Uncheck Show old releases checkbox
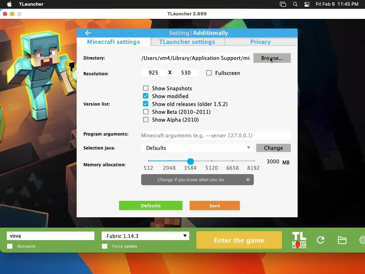This screenshot has width=365, height=274. (x=146, y=104)
